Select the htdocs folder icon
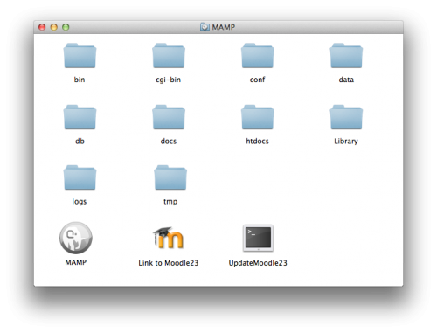Image resolution: width=437 pixels, height=333 pixels. (x=258, y=117)
